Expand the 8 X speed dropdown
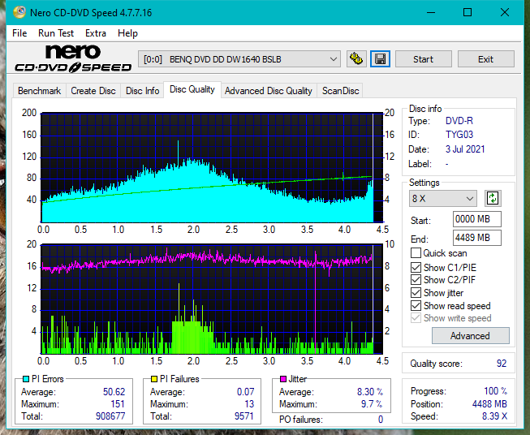 coord(443,198)
